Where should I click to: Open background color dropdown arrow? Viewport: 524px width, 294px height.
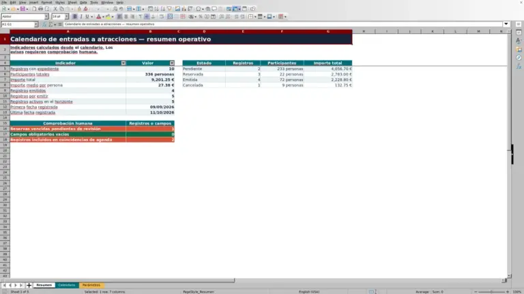pyautogui.click(x=113, y=16)
